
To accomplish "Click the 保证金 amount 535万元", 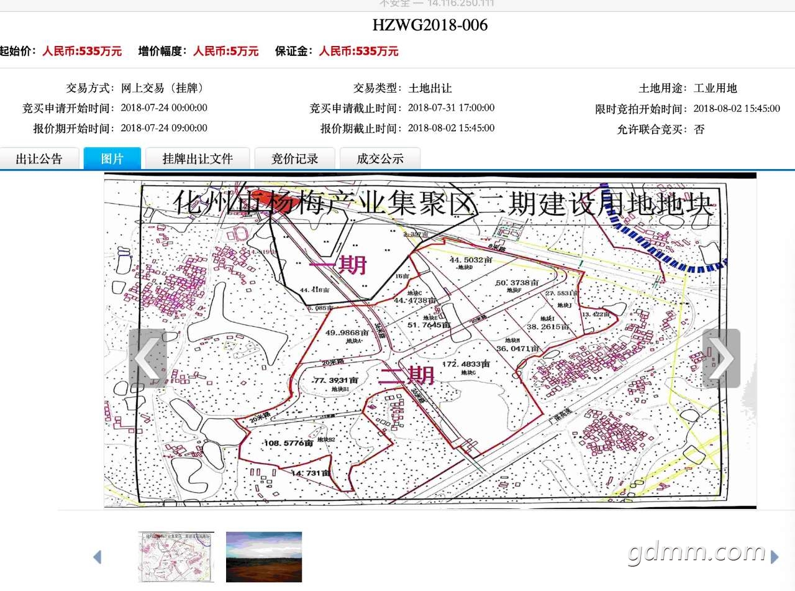I will pos(358,52).
